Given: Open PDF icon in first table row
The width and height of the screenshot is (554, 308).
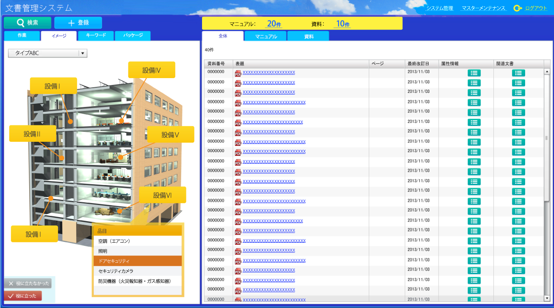Looking at the screenshot, I should point(238,73).
